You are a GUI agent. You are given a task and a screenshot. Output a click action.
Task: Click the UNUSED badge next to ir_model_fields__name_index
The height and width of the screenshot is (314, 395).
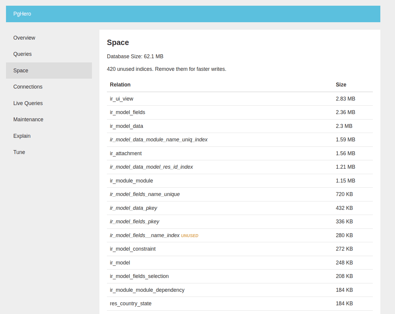(x=190, y=235)
